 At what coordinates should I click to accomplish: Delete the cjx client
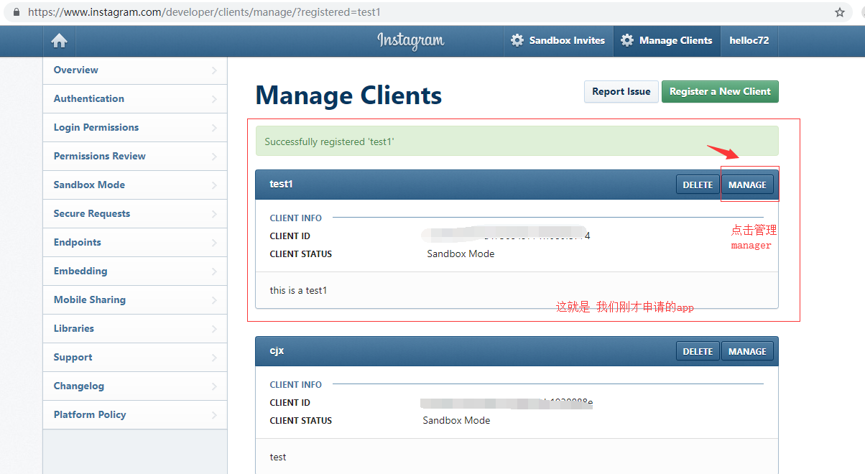coord(698,351)
